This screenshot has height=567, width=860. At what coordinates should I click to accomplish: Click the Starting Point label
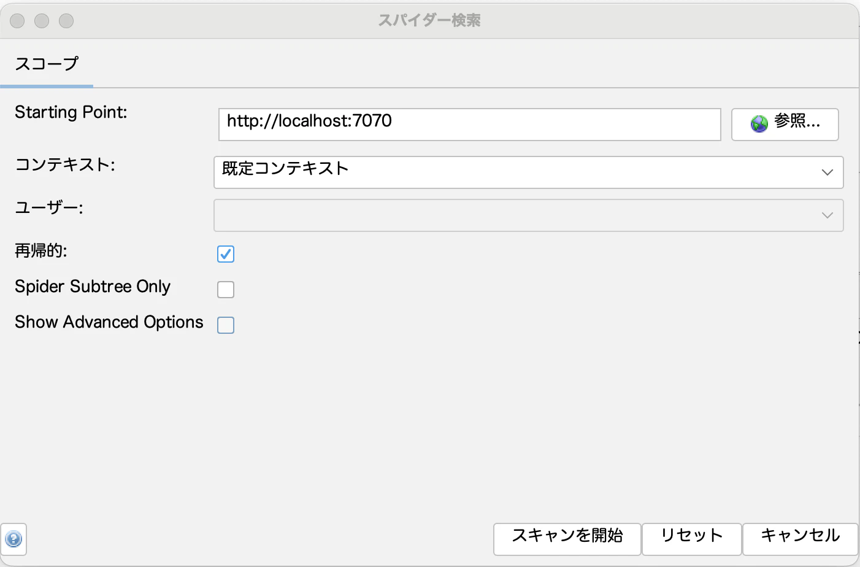(71, 112)
